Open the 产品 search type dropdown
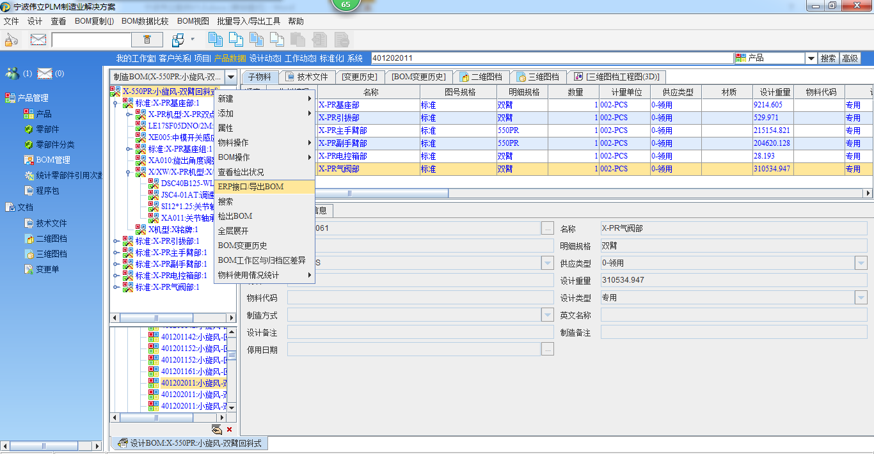 pos(811,58)
